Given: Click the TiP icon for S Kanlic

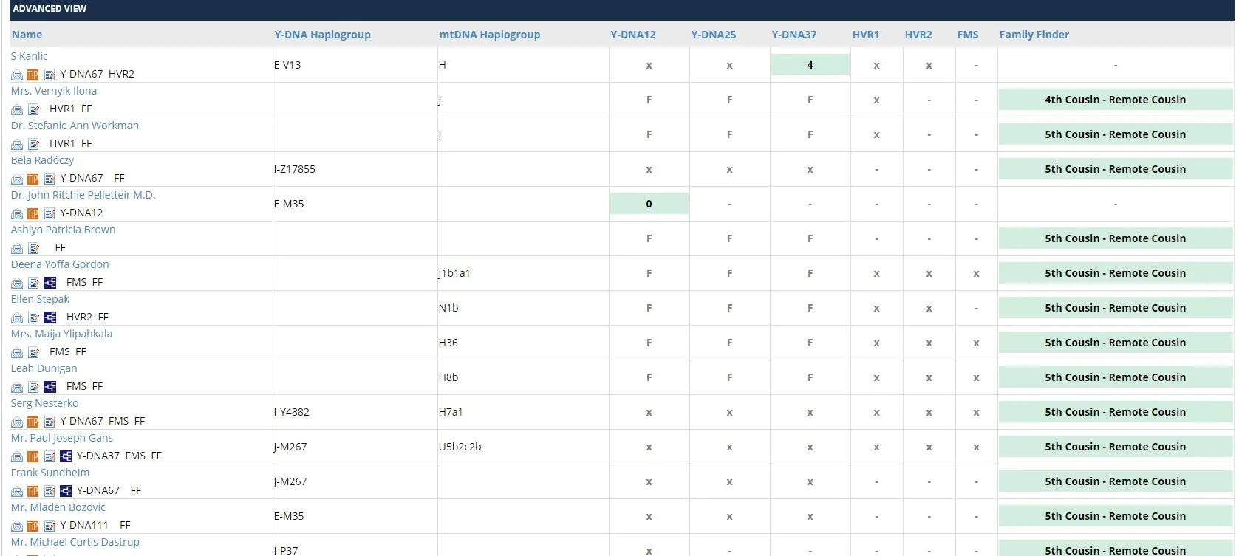Looking at the screenshot, I should pyautogui.click(x=33, y=75).
